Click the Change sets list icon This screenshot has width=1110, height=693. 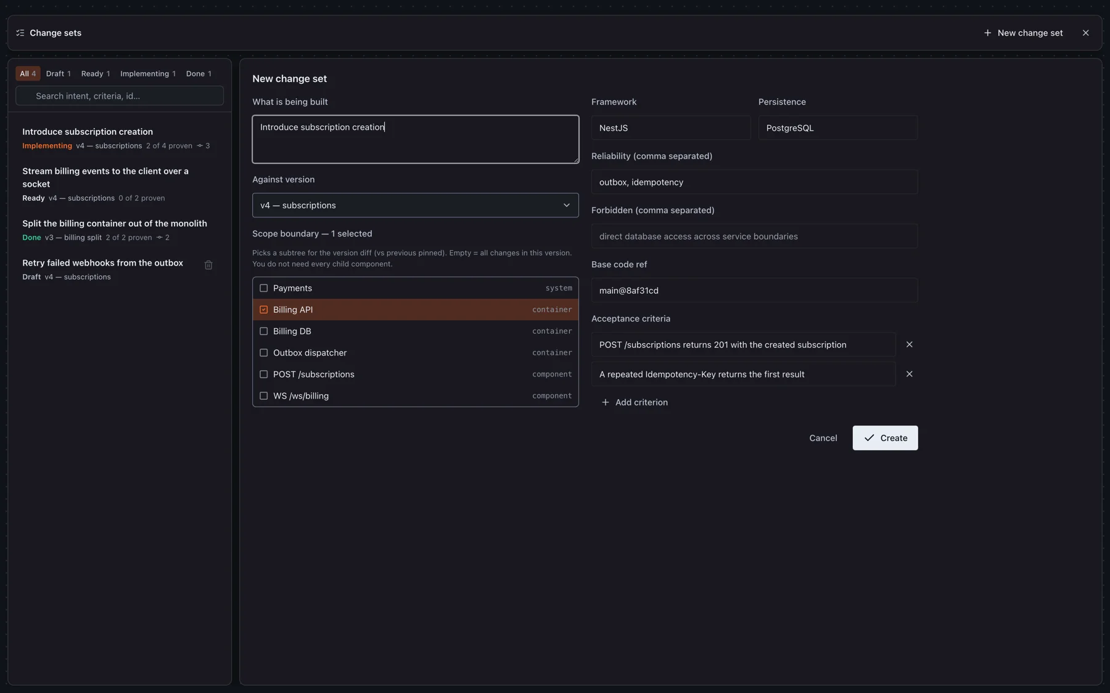[x=20, y=33]
